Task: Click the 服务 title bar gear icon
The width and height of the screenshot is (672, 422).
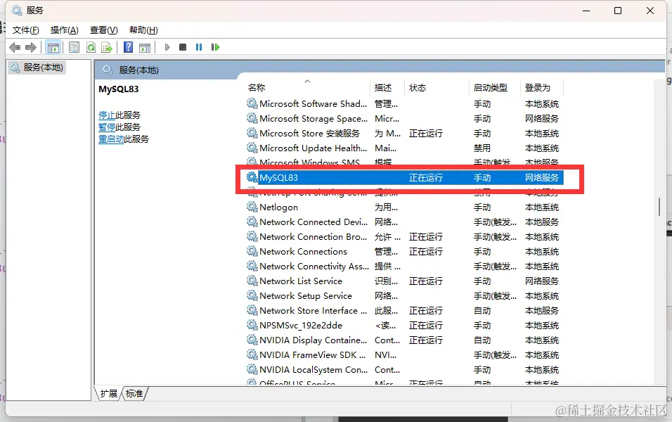Action: 16,11
